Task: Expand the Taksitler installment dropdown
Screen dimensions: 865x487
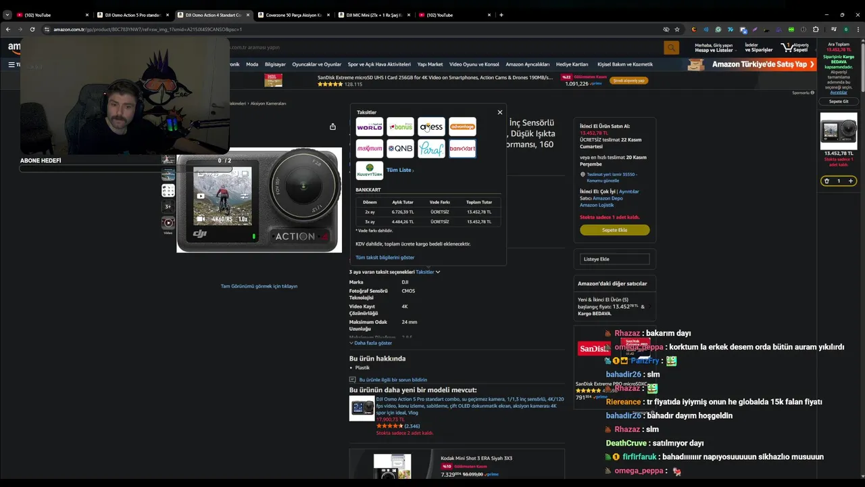Action: point(428,272)
